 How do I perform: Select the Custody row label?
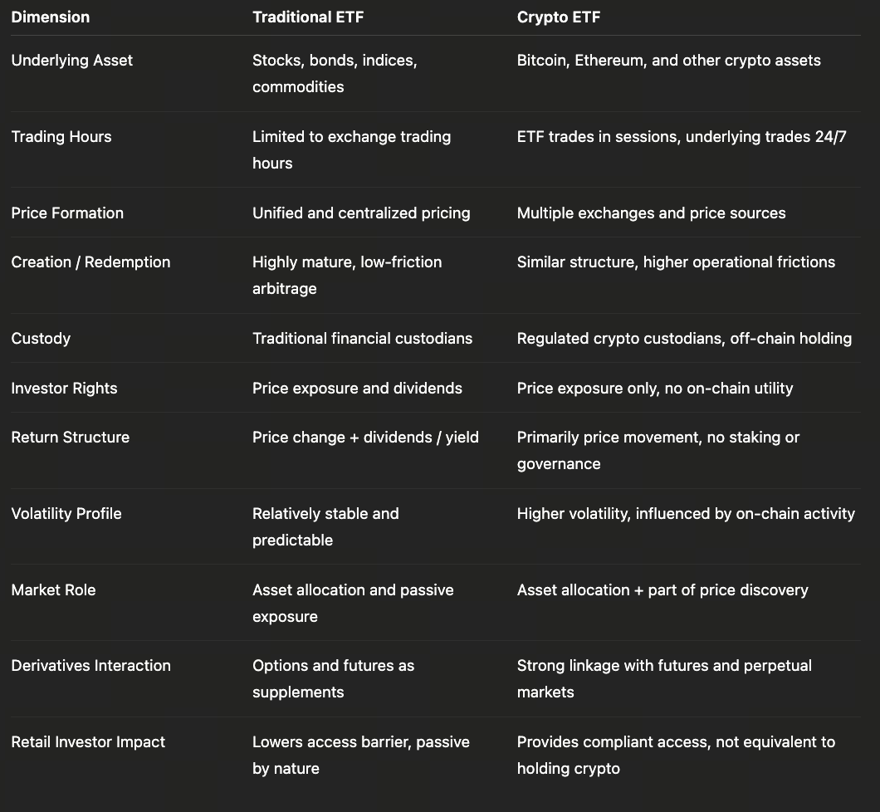pos(41,339)
